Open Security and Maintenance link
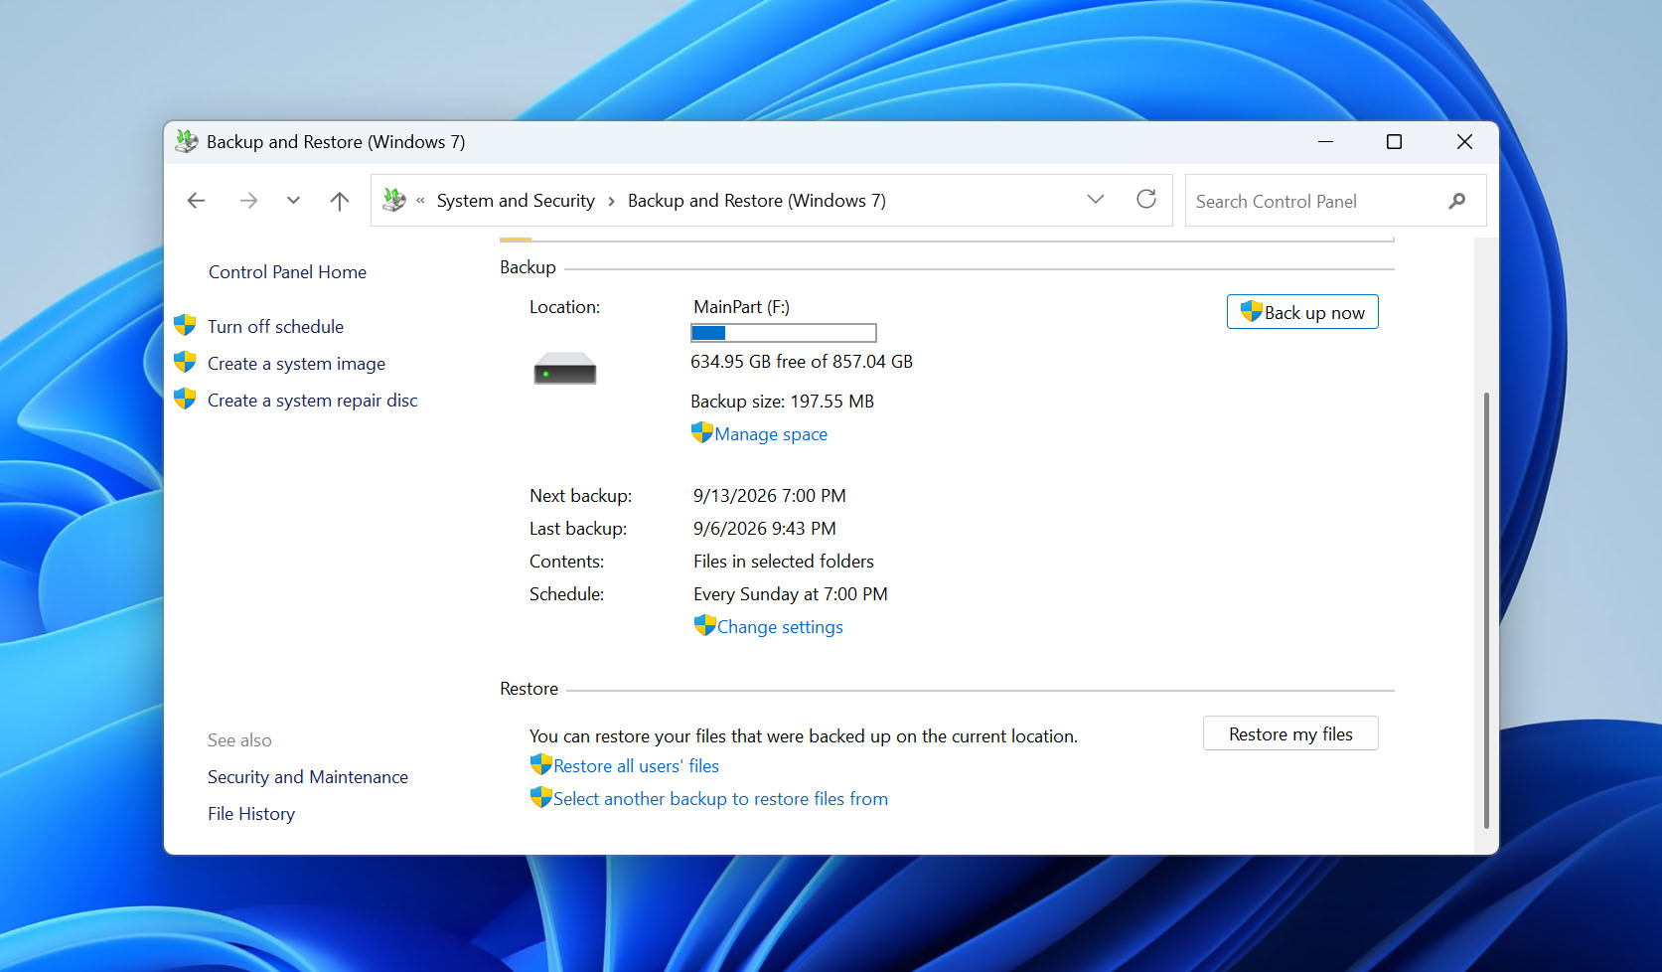Screen dimensions: 1662x972 pyautogui.click(x=308, y=777)
